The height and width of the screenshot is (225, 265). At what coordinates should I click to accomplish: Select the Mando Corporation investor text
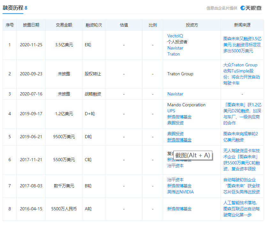[186, 105]
